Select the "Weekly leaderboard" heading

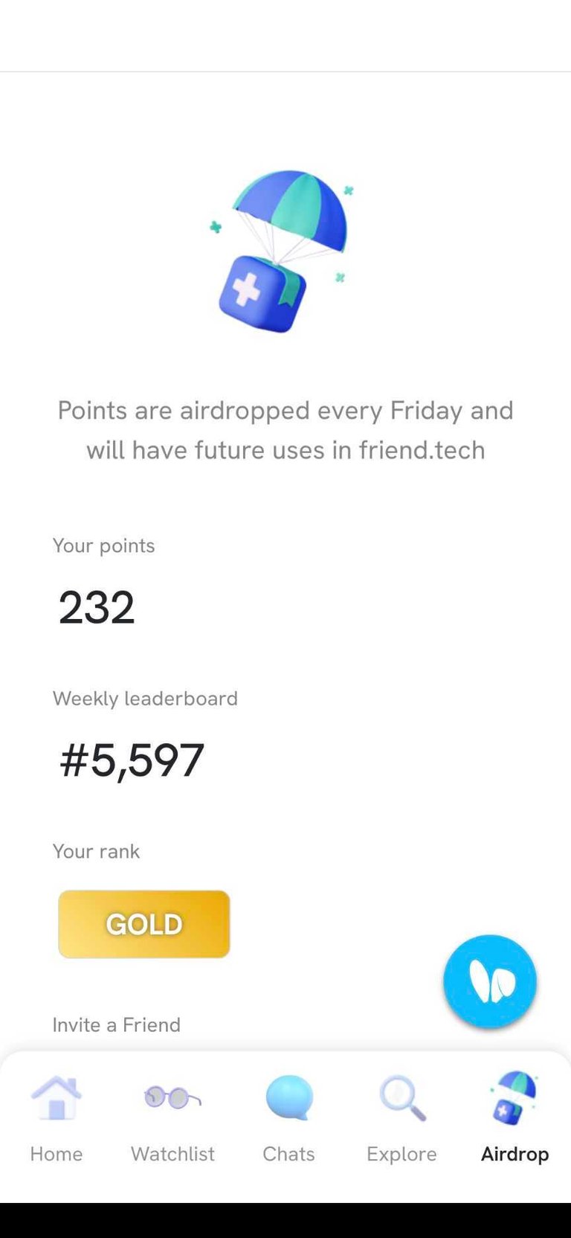pos(146,699)
